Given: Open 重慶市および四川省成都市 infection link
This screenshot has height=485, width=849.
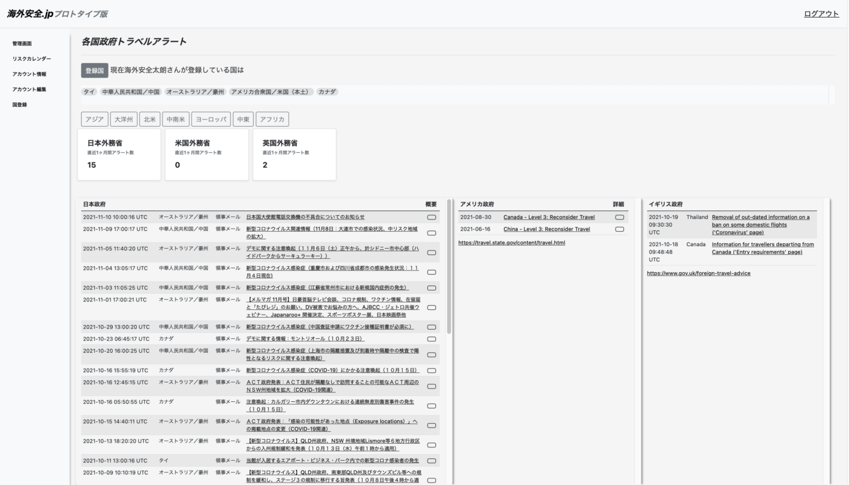Looking at the screenshot, I should 332,272.
